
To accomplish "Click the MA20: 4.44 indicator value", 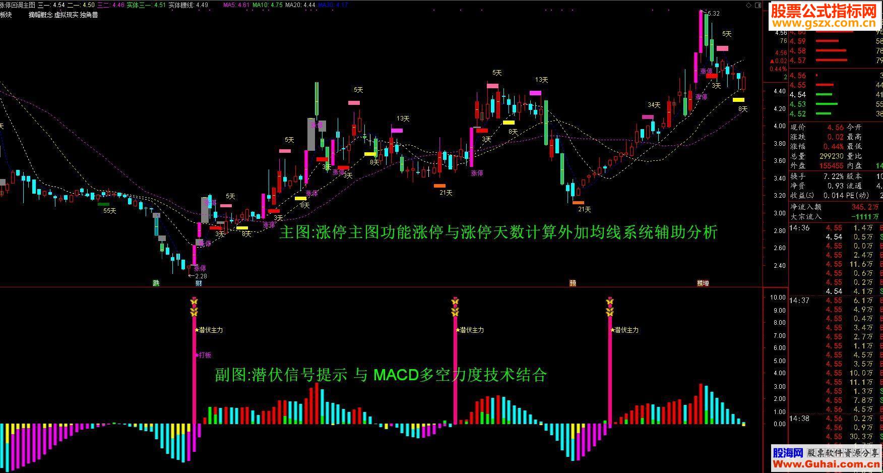I will click(x=300, y=5).
